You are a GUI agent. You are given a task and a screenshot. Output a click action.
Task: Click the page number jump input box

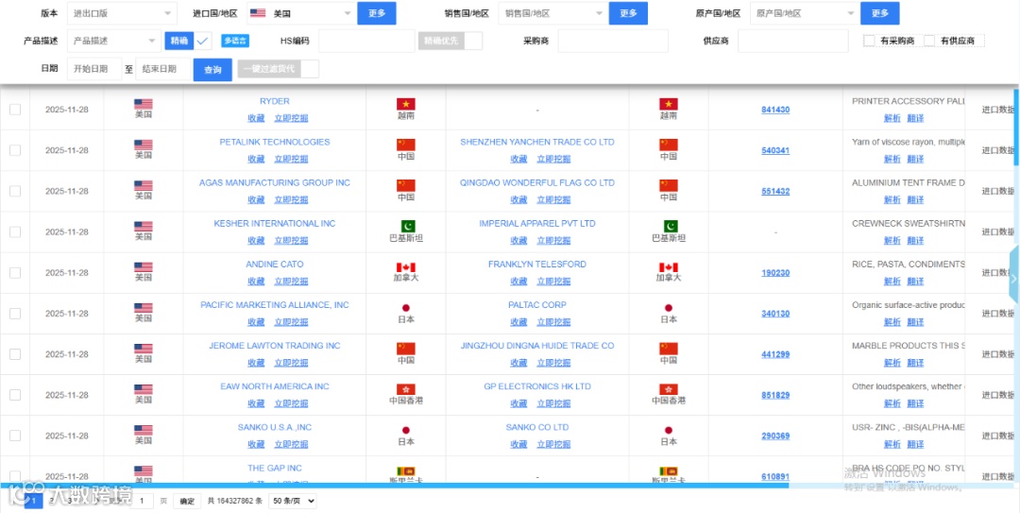(x=144, y=501)
